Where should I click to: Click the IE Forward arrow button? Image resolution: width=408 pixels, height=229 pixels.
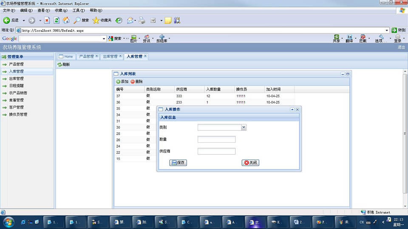click(32, 20)
